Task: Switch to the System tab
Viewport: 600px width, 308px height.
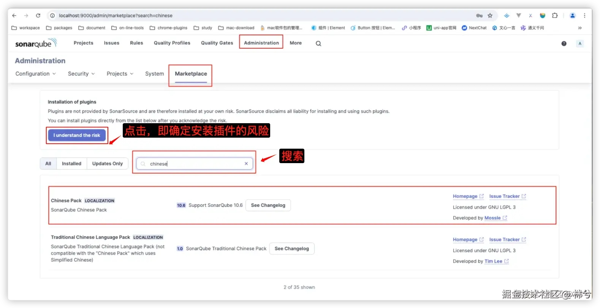Action: click(x=155, y=74)
